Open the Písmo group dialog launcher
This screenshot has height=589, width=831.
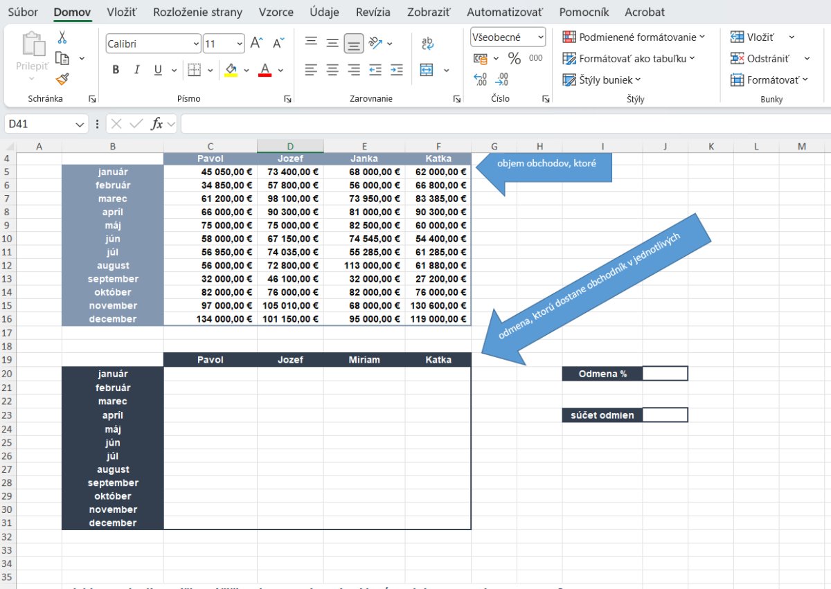[x=287, y=99]
